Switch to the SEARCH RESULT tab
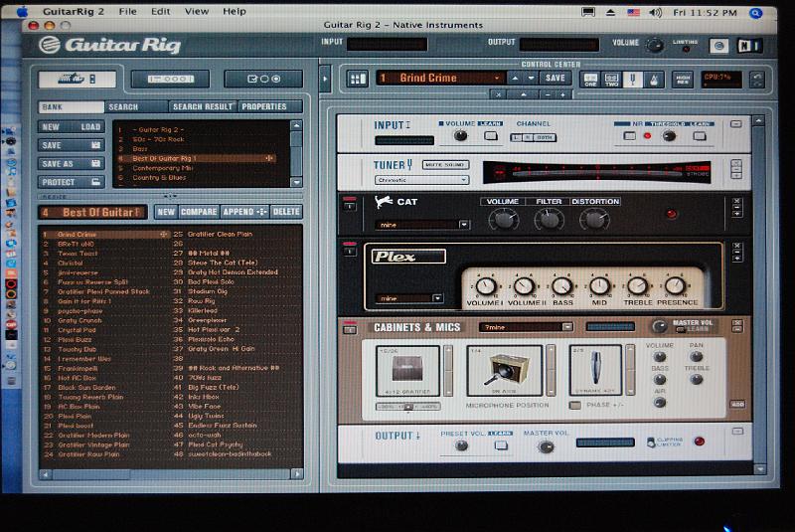795x532 pixels. (204, 106)
